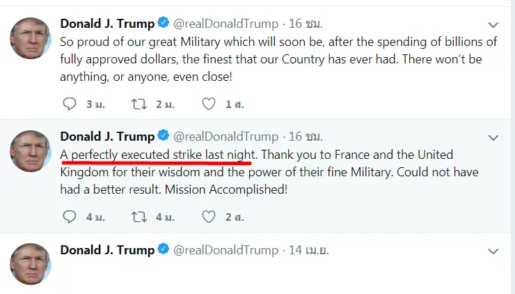Open the tweet text 'A perfectly executed strike last night'
The height and width of the screenshot is (294, 515).
pyautogui.click(x=159, y=154)
